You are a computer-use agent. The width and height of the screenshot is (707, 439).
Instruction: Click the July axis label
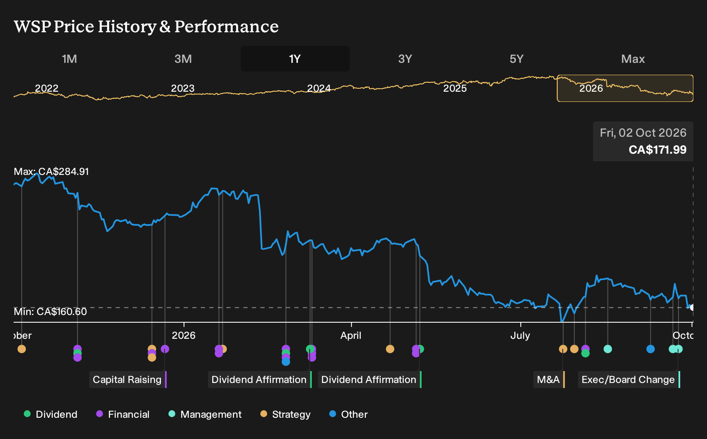click(520, 335)
